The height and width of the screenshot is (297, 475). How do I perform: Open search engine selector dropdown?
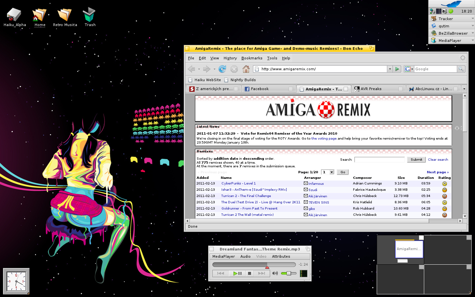coord(409,69)
